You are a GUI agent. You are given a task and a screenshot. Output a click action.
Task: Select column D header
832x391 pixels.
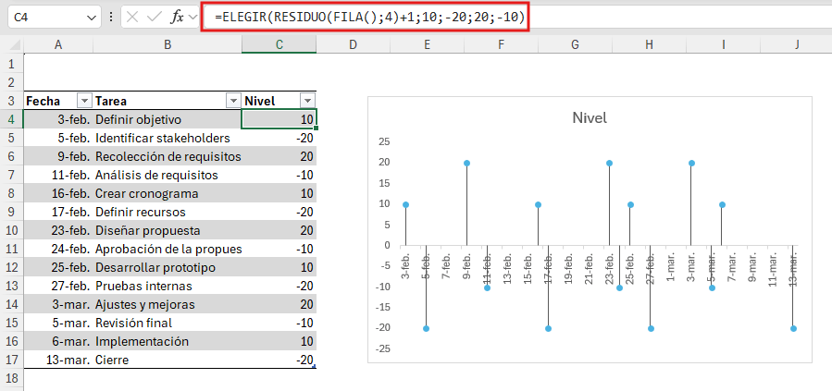[353, 45]
